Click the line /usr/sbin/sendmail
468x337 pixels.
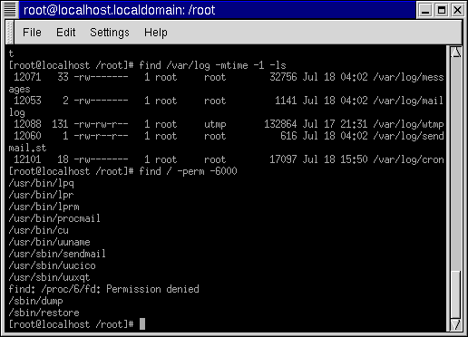[x=57, y=254]
